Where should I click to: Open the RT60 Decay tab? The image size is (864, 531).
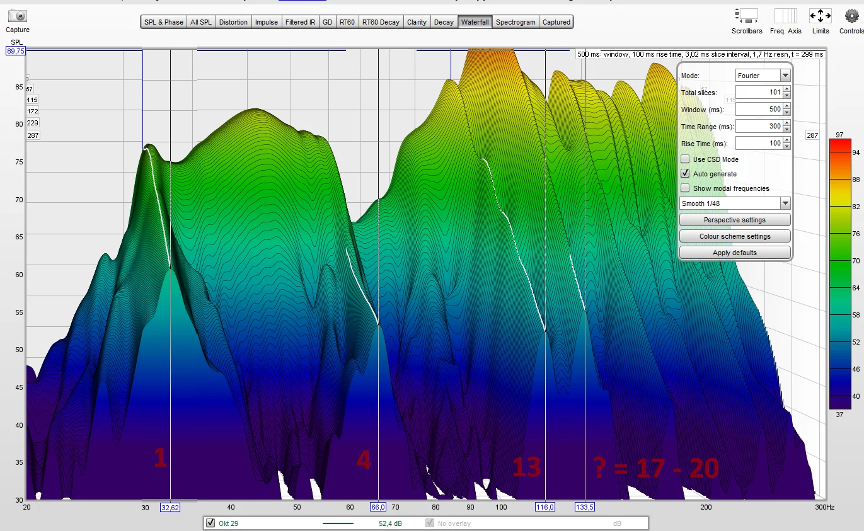(381, 22)
